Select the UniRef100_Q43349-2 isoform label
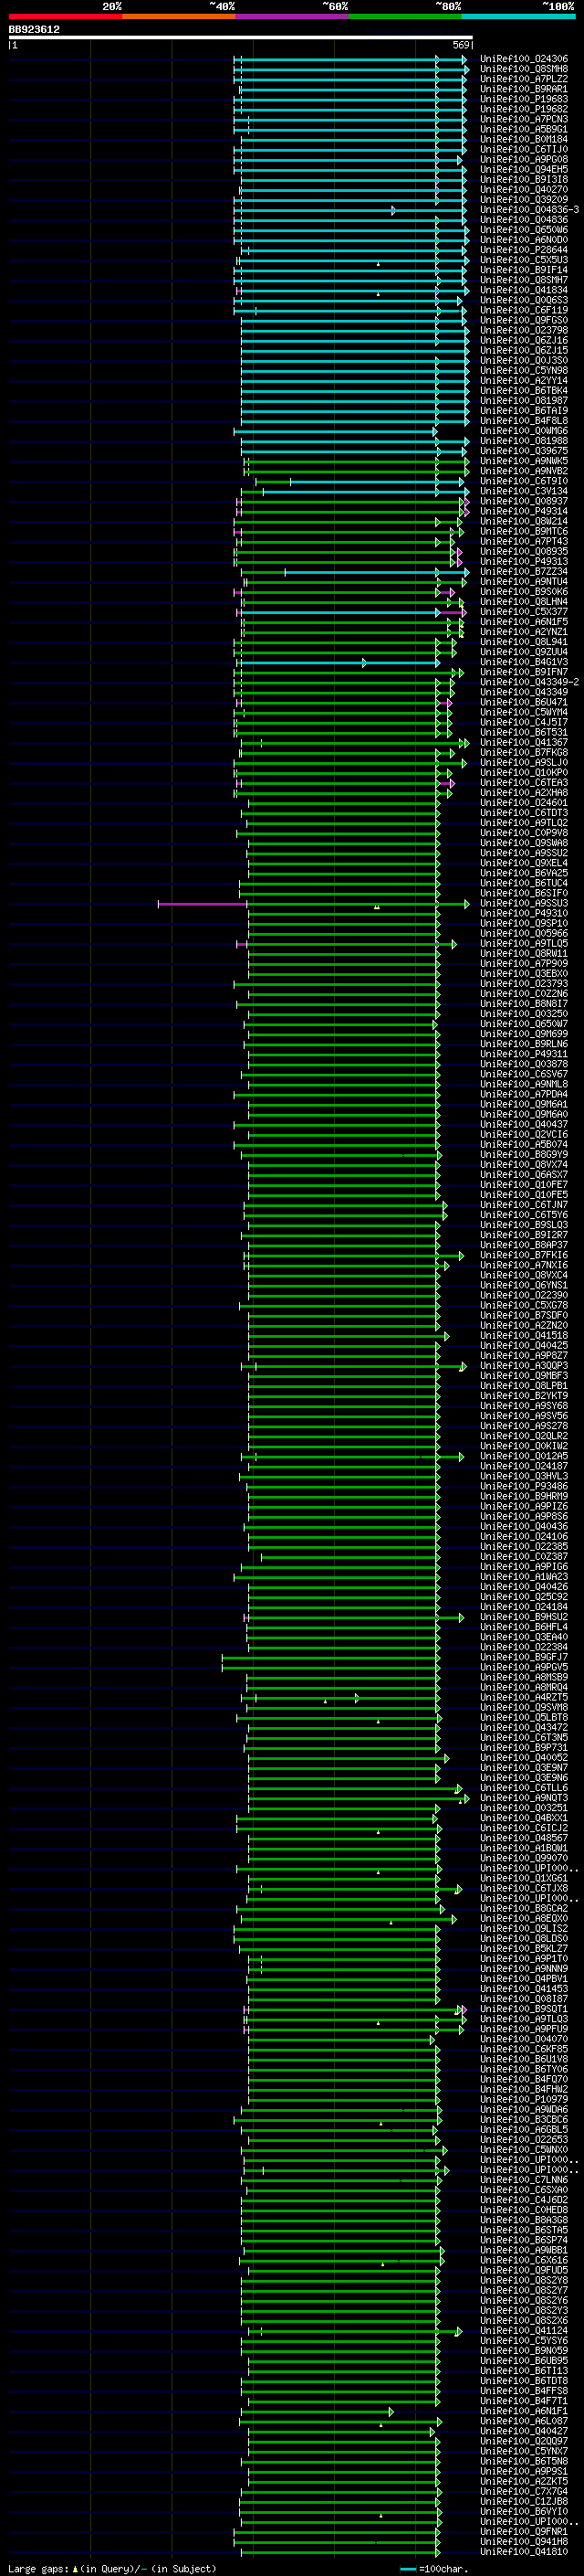The image size is (584, 2576). pyautogui.click(x=529, y=682)
